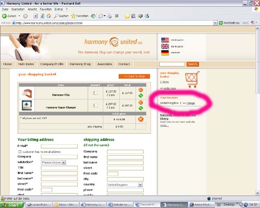Click into the site search field
This screenshot has height=208, width=260.
(172, 64)
